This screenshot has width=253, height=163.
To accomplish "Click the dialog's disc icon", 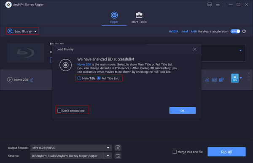I will tap(65, 65).
